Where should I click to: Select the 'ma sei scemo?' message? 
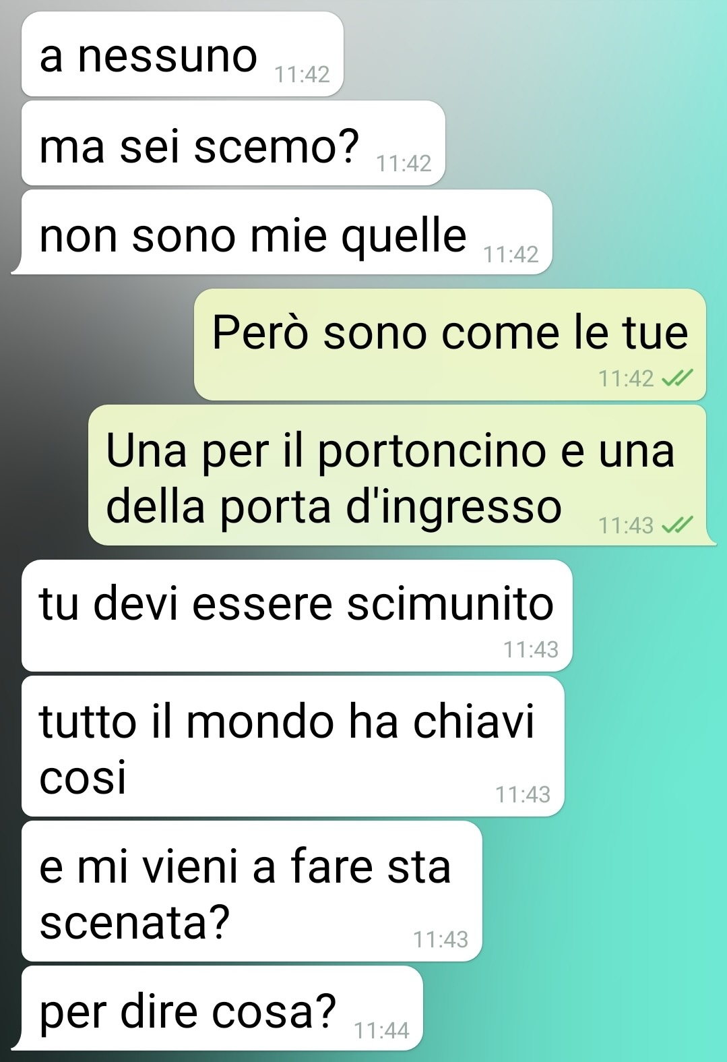(233, 144)
